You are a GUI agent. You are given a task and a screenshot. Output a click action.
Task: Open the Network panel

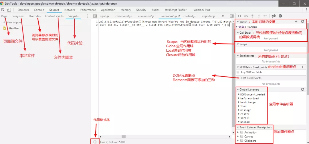[70, 10]
